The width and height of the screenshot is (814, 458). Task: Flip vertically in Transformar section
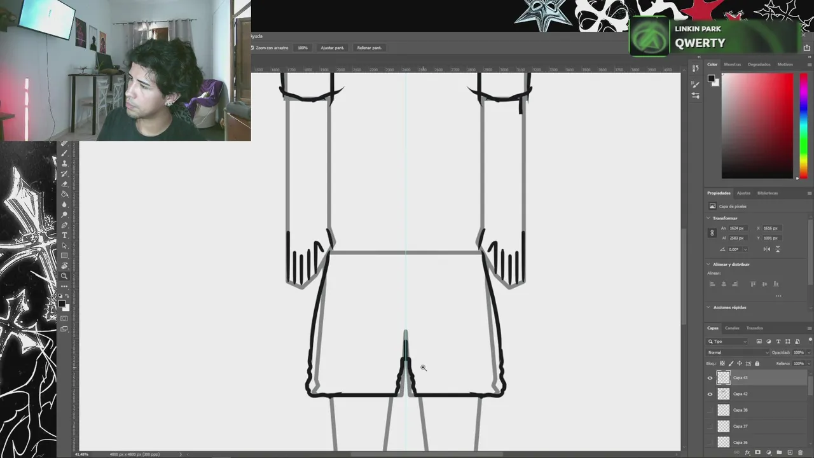778,249
